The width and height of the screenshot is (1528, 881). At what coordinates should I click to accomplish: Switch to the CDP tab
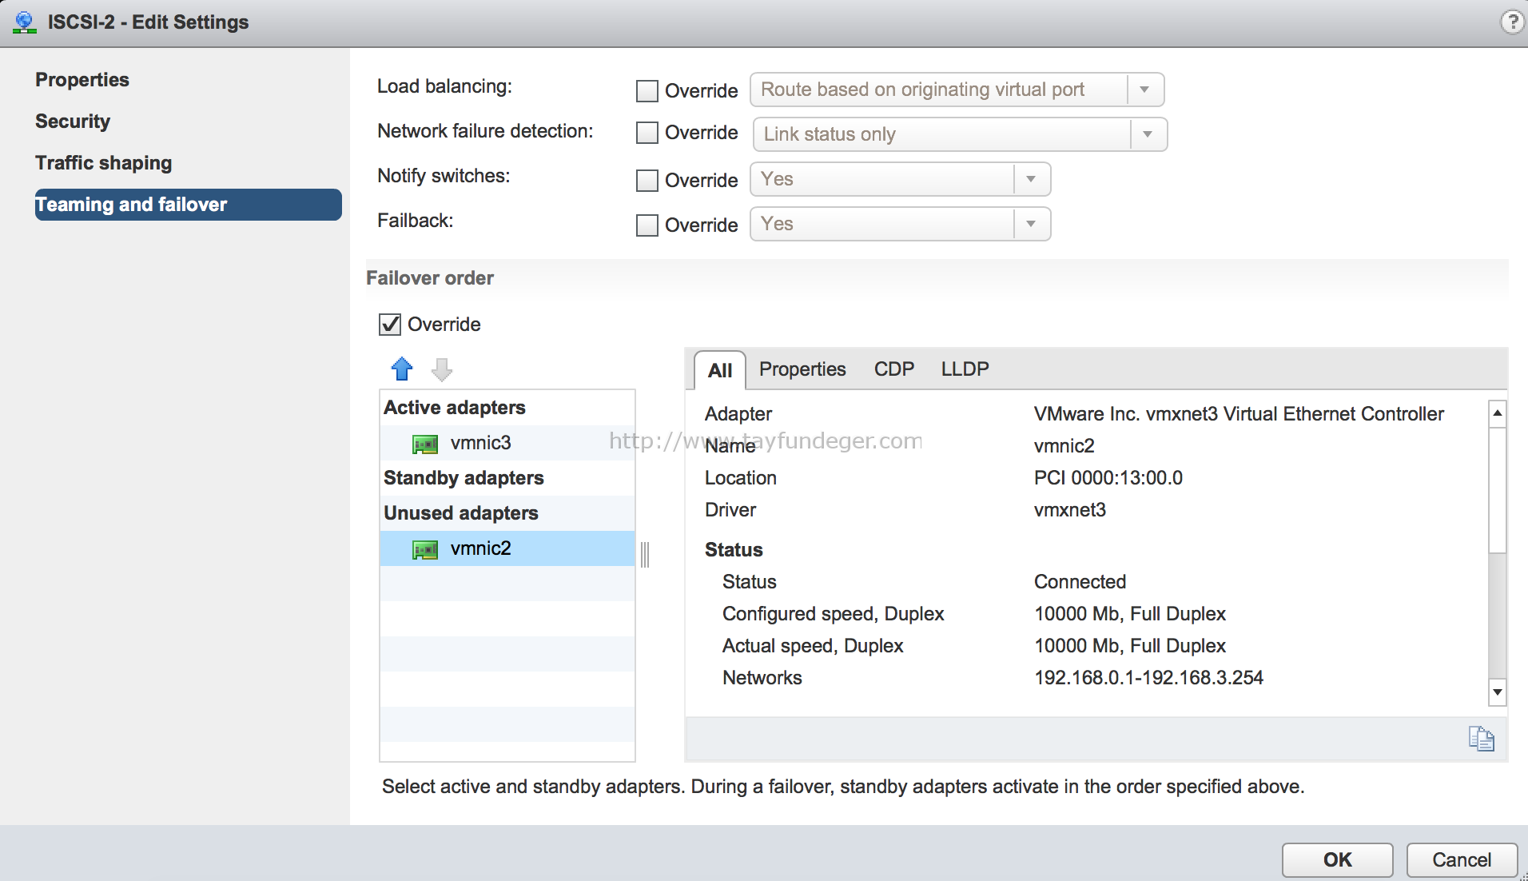[x=893, y=369]
